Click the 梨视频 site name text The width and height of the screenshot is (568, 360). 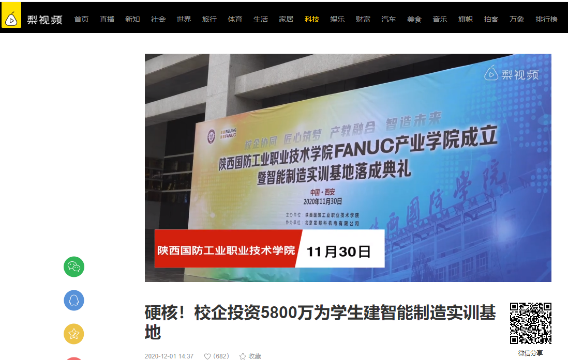[x=44, y=20]
